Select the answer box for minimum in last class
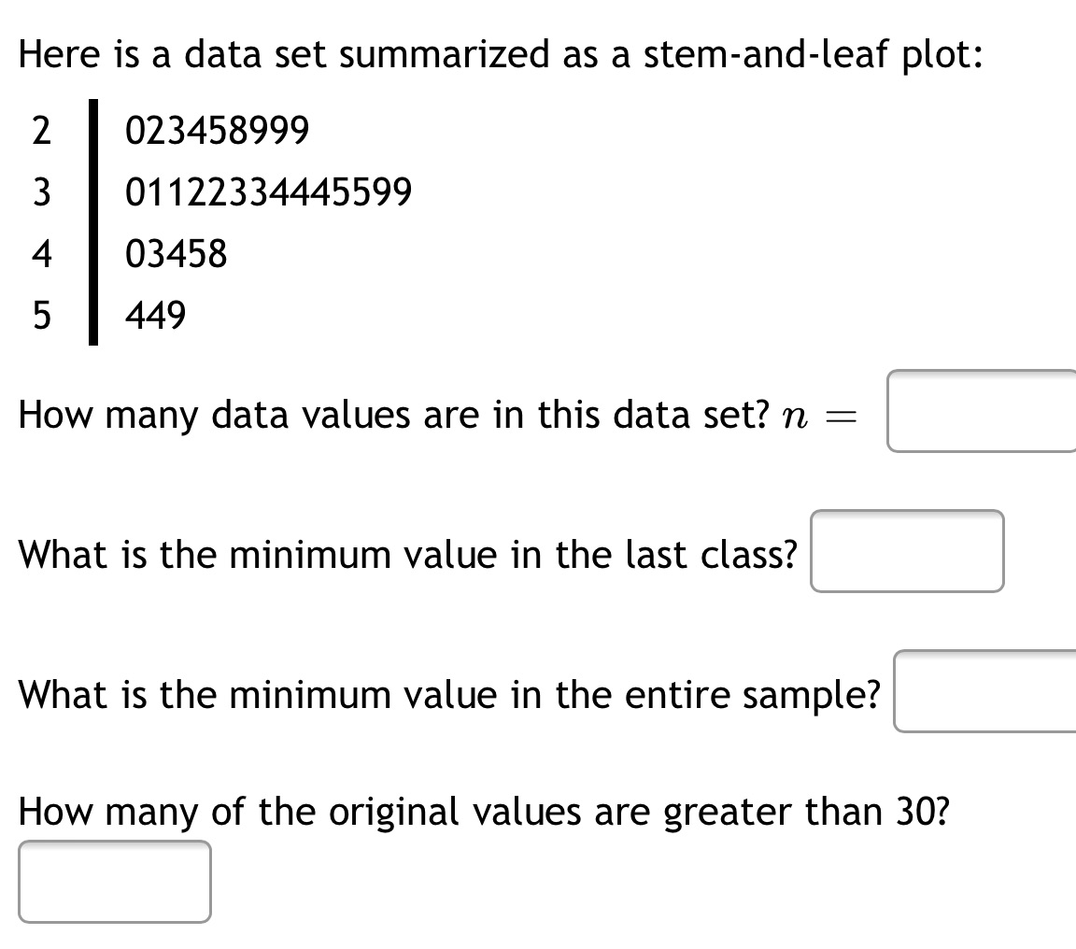1076x949 pixels. pos(907,552)
